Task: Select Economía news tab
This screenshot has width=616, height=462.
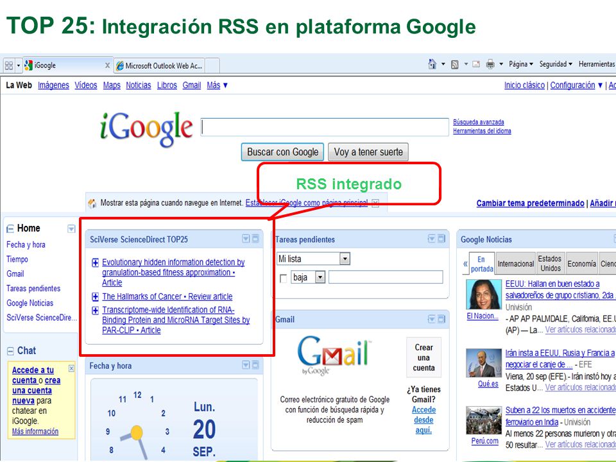Action: 581,264
